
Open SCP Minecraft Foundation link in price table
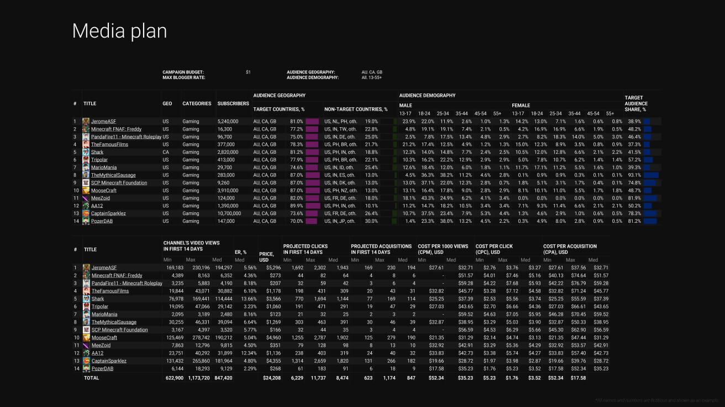(119, 330)
